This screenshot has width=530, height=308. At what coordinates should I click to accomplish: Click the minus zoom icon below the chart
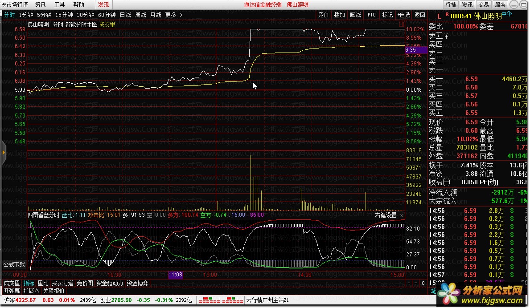(x=416, y=284)
